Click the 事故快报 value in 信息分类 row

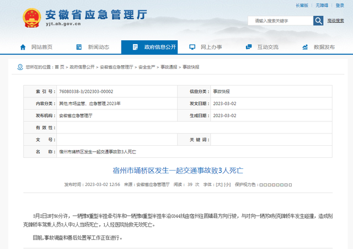[x=221, y=92]
